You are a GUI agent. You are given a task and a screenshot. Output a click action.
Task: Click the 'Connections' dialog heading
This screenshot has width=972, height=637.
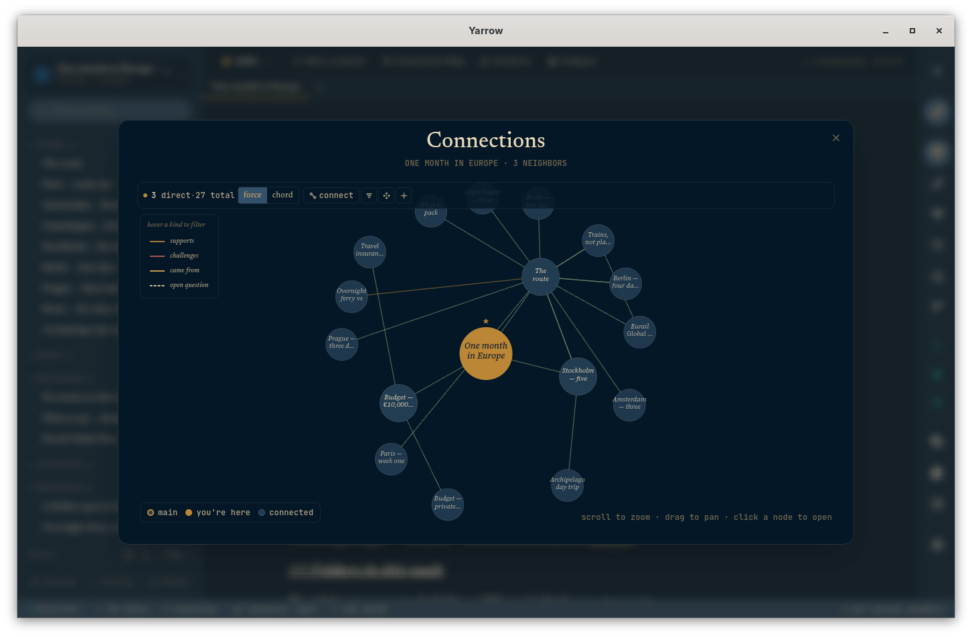(486, 140)
